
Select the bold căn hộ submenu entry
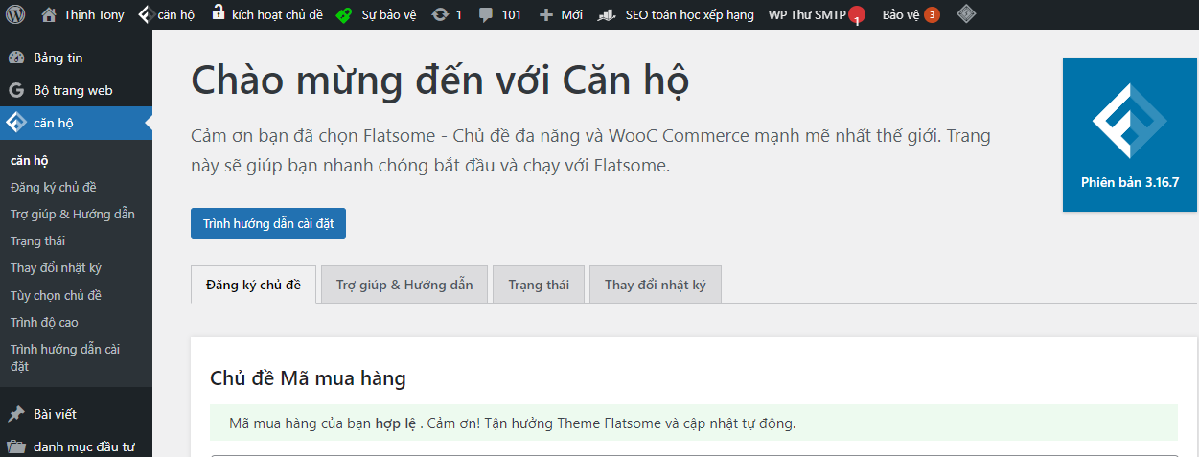point(30,160)
